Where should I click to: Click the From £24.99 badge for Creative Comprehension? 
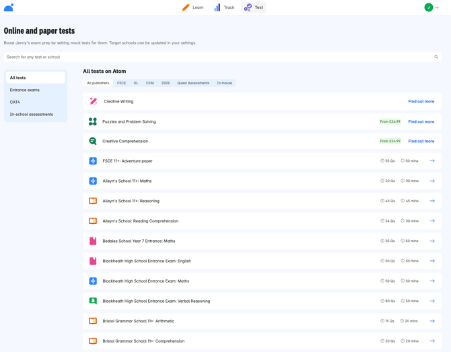(x=390, y=141)
